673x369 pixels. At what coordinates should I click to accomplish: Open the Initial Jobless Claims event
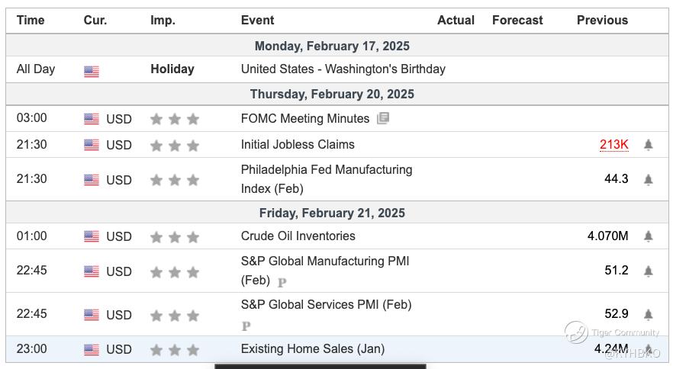coord(298,144)
